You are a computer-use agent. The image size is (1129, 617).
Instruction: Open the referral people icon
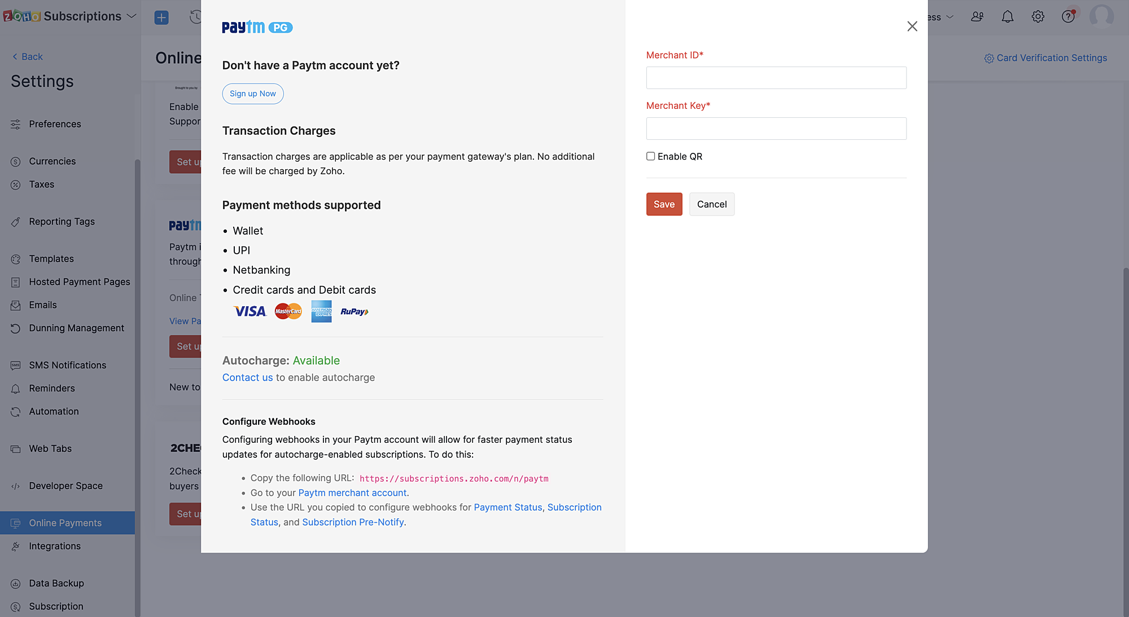click(x=977, y=17)
